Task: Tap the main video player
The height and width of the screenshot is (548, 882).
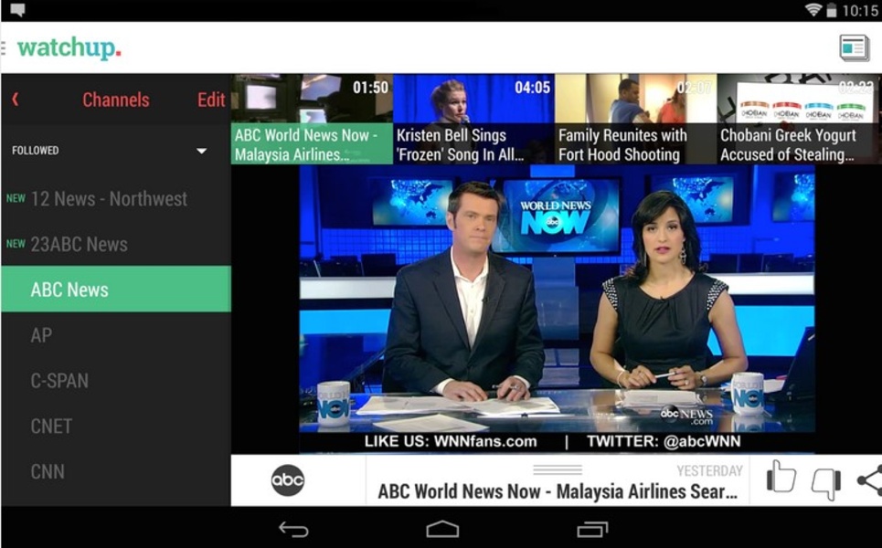Action: [557, 309]
